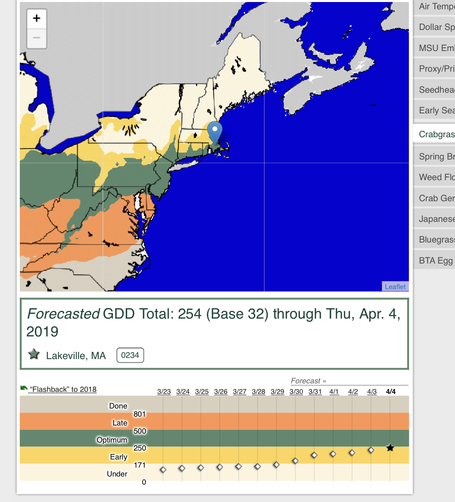Image resolution: width=455 pixels, height=502 pixels.
Task: Click the 0234 zip code badge
Action: click(130, 355)
